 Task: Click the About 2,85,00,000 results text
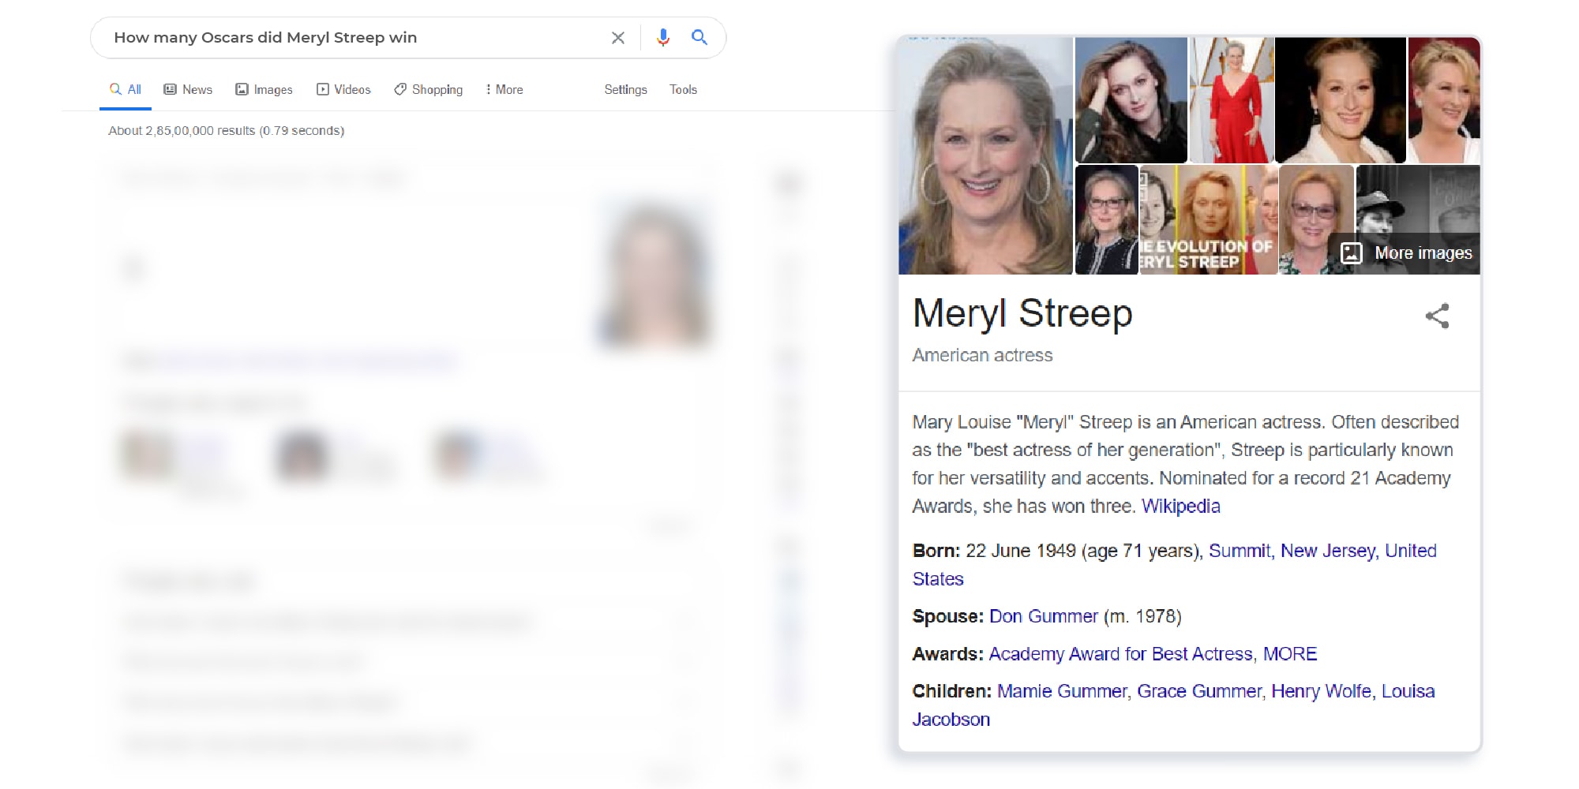click(x=226, y=131)
